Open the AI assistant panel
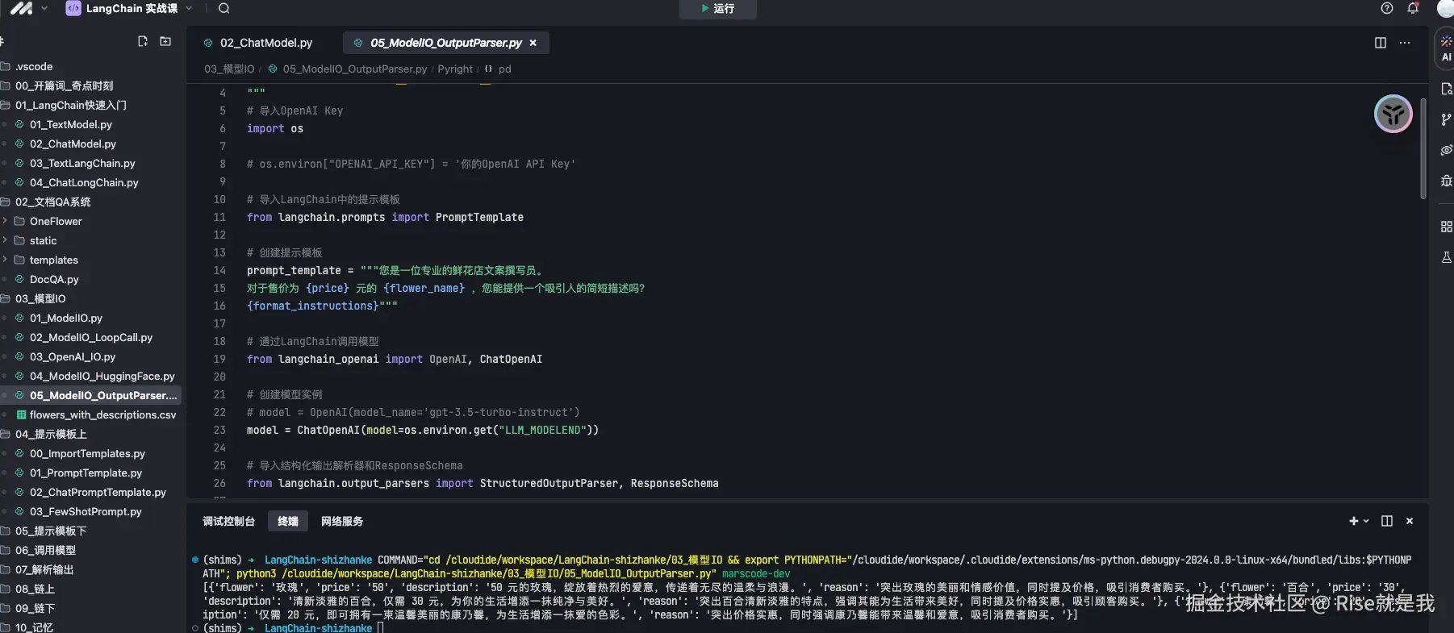The height and width of the screenshot is (633, 1454). point(1445,48)
